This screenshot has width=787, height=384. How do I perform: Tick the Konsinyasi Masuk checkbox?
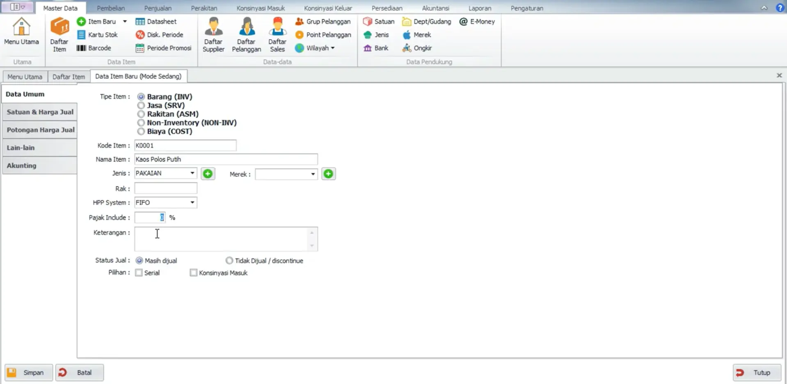point(193,273)
